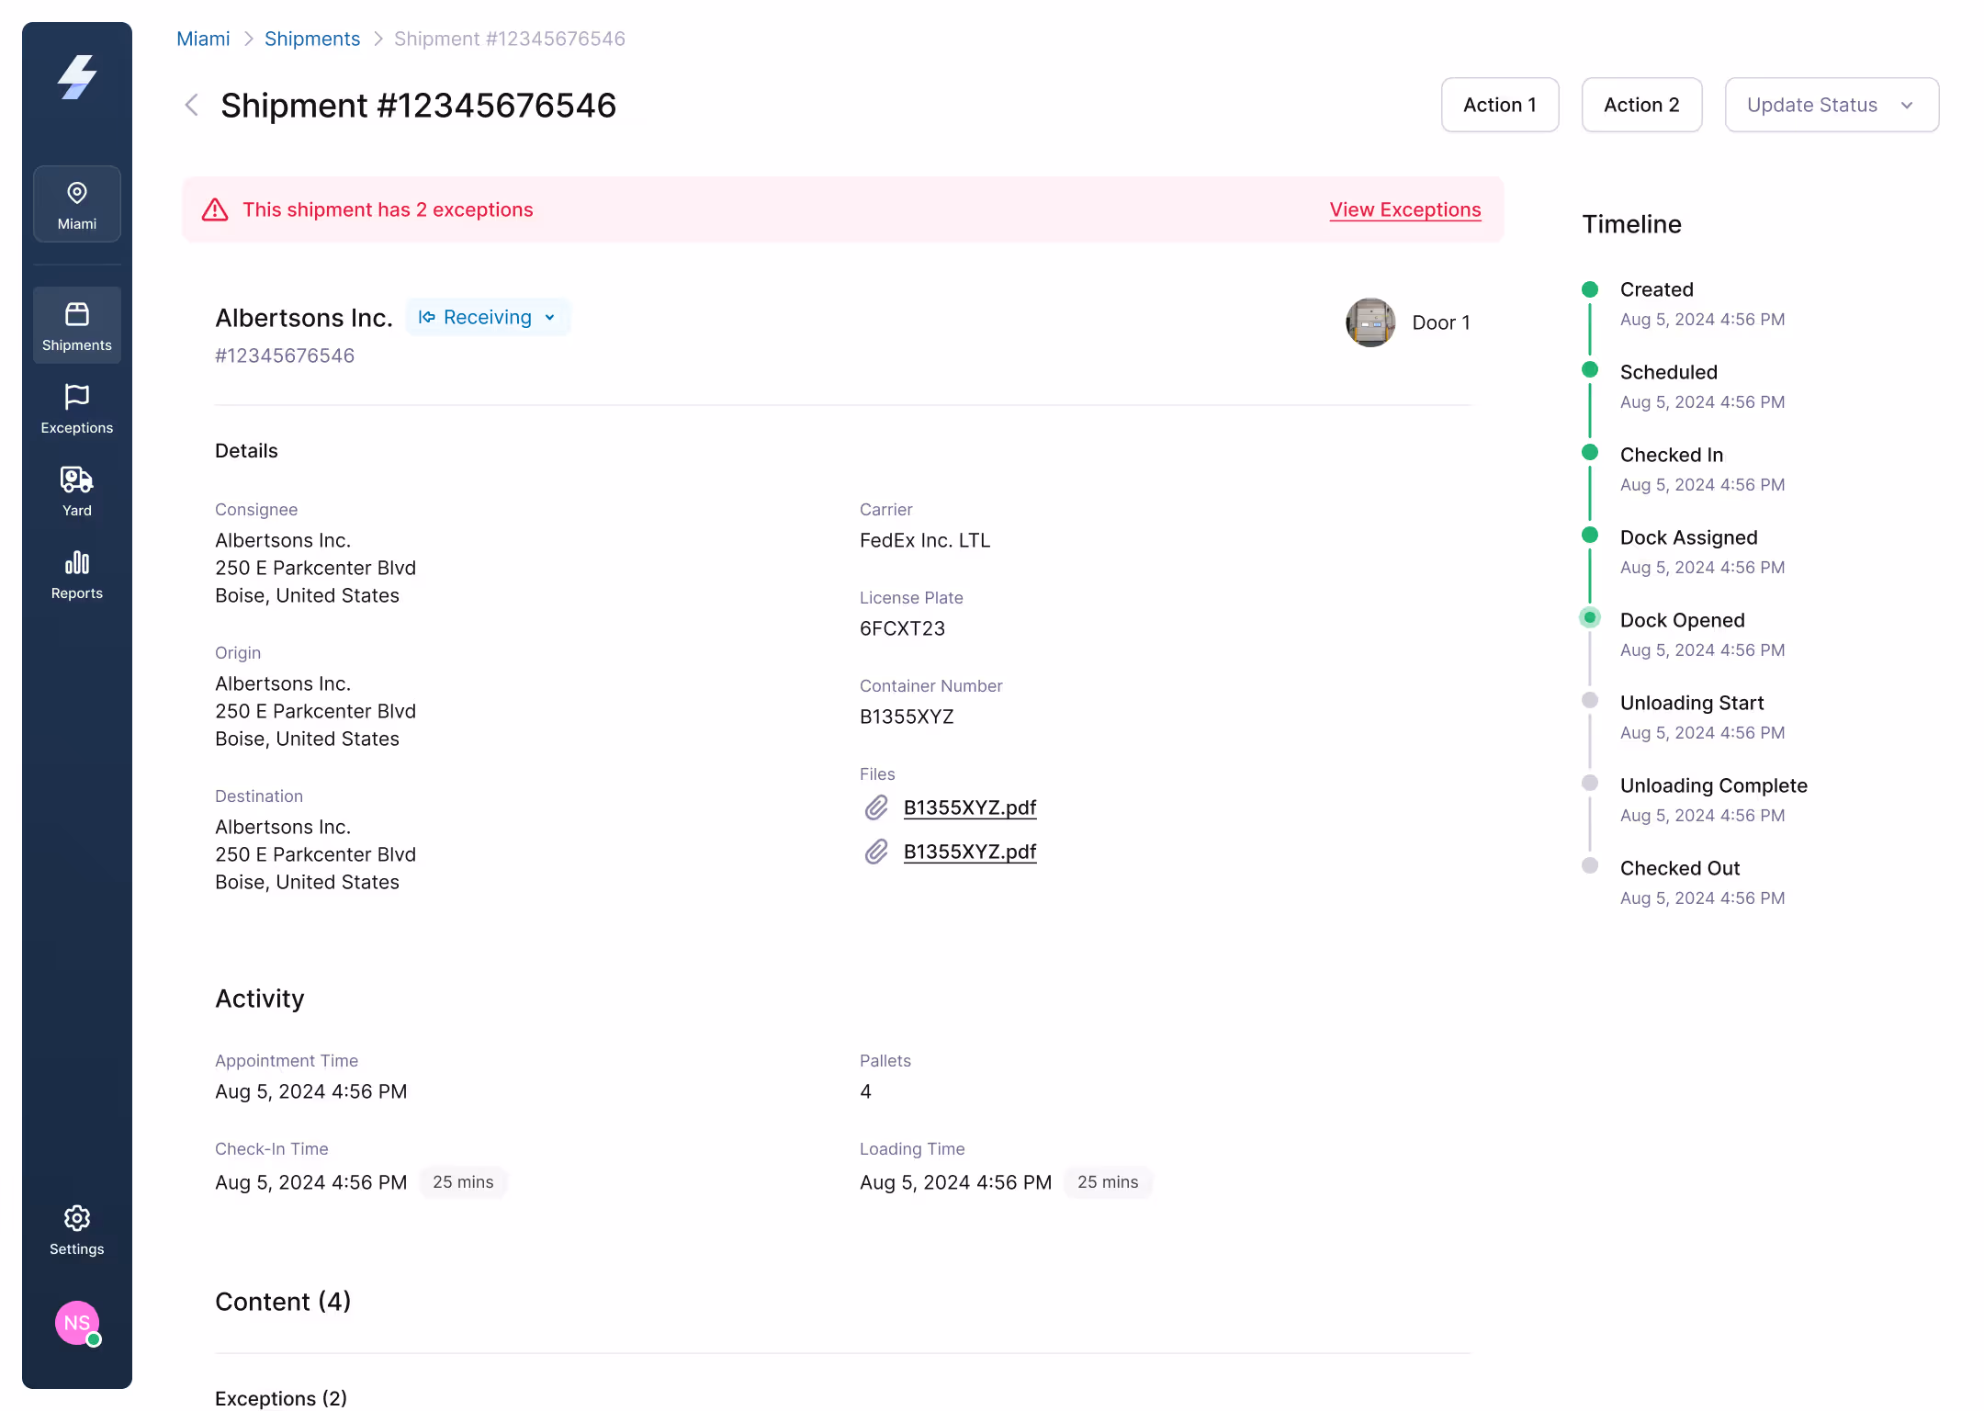The image size is (1984, 1411).
Task: Go to Exceptions in the sidebar
Action: pos(77,409)
